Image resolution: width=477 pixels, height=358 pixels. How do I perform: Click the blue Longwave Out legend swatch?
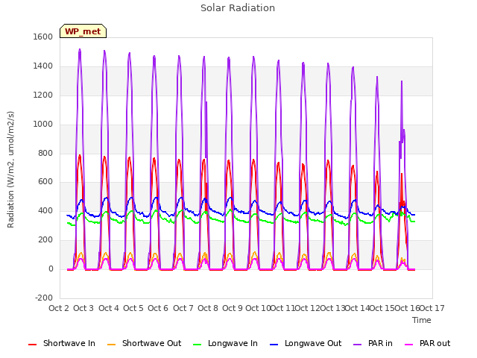click(x=274, y=345)
